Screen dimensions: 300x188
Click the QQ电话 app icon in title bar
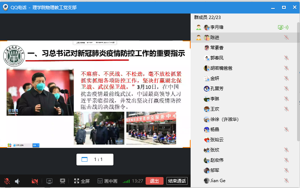pyautogui.click(x=5, y=7)
